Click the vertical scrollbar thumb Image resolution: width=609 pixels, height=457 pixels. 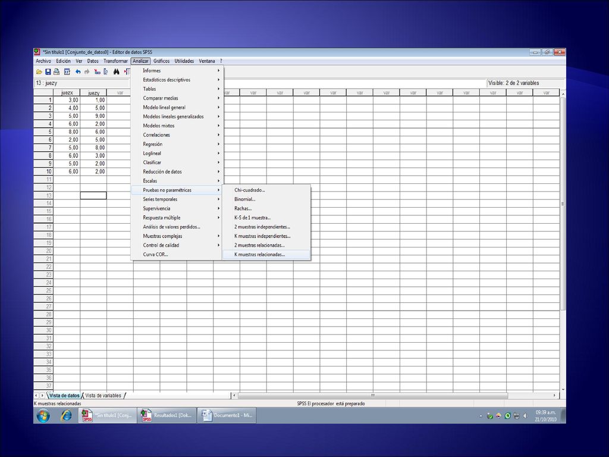(x=563, y=204)
